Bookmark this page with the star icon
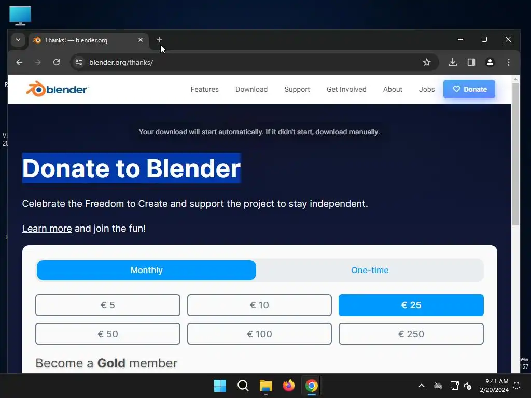The image size is (531, 398). [x=427, y=62]
